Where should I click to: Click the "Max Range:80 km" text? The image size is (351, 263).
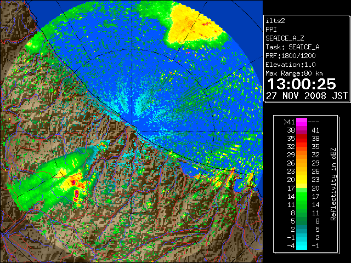point(294,73)
